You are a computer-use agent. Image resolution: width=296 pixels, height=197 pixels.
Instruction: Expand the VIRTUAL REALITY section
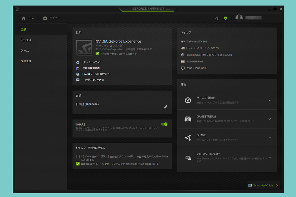269,157
